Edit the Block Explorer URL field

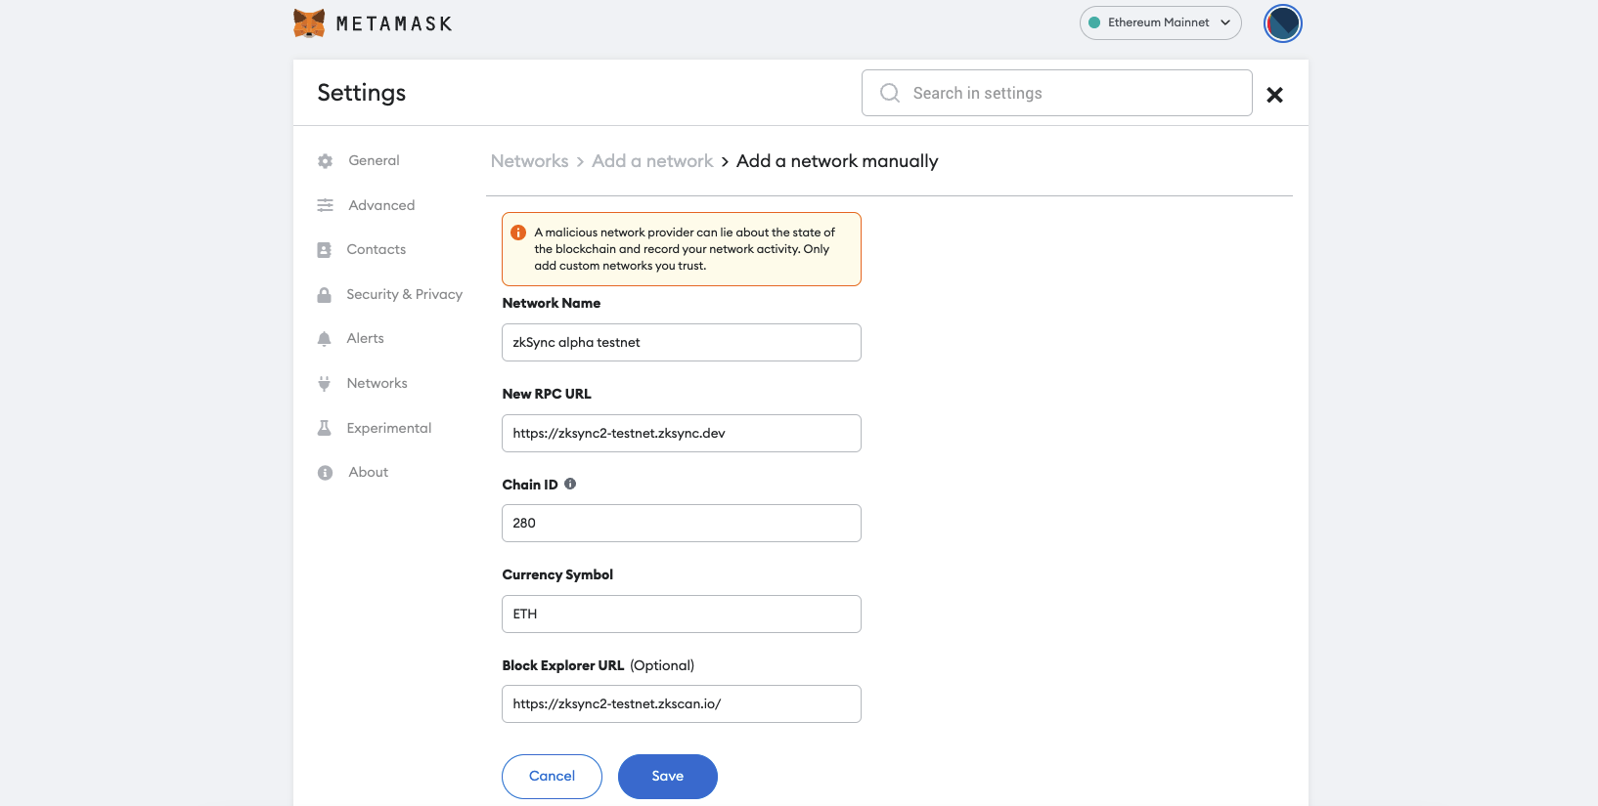pos(682,703)
